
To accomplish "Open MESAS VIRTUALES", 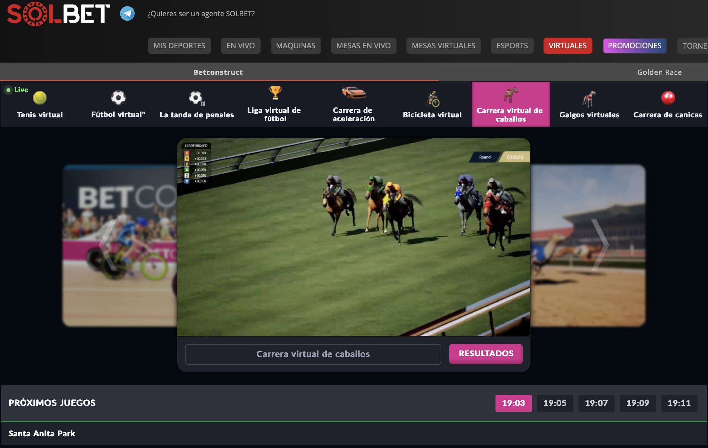I will point(444,46).
